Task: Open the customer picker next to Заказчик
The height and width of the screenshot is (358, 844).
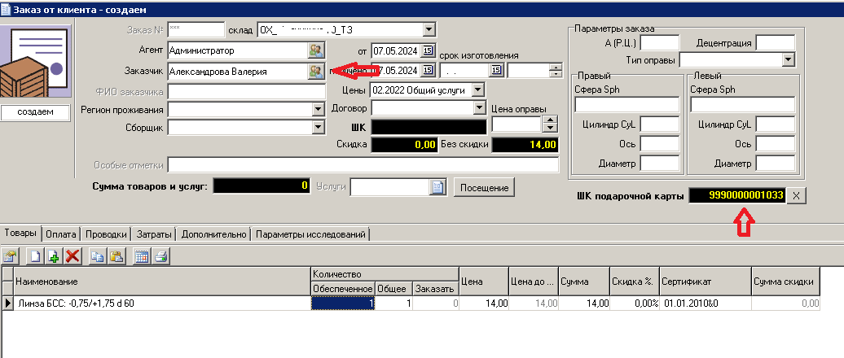Action: click(x=315, y=71)
